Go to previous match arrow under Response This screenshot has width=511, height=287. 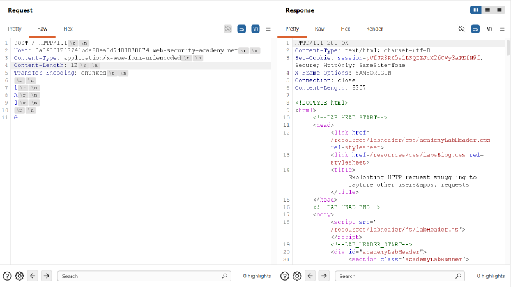pos(310,276)
